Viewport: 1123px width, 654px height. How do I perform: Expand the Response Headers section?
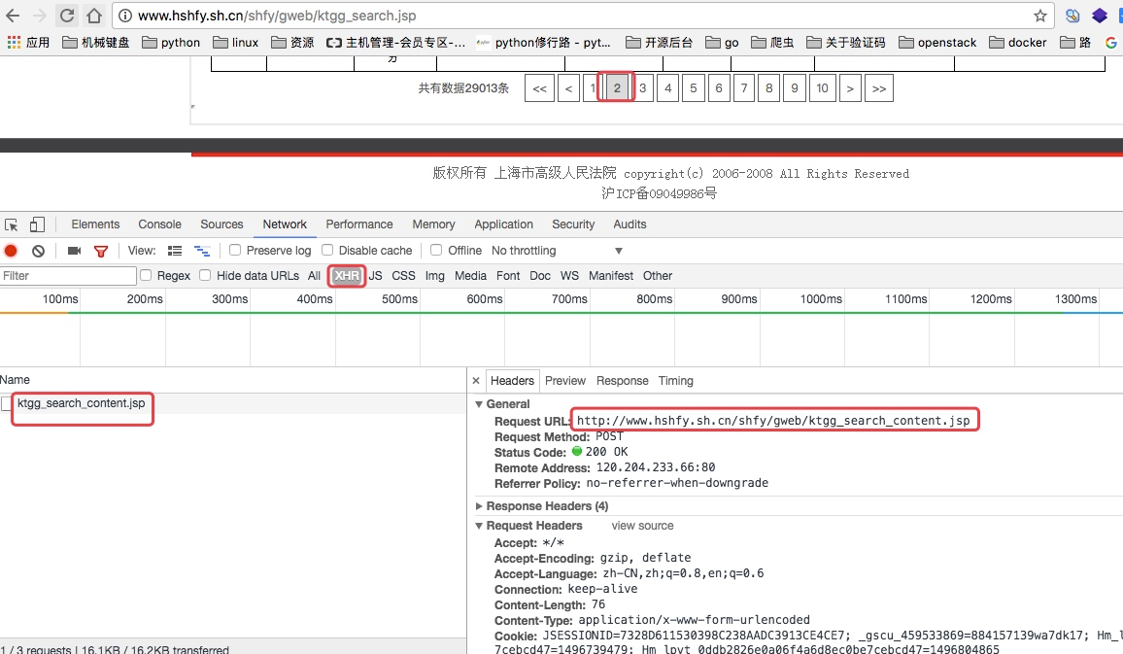click(x=479, y=505)
